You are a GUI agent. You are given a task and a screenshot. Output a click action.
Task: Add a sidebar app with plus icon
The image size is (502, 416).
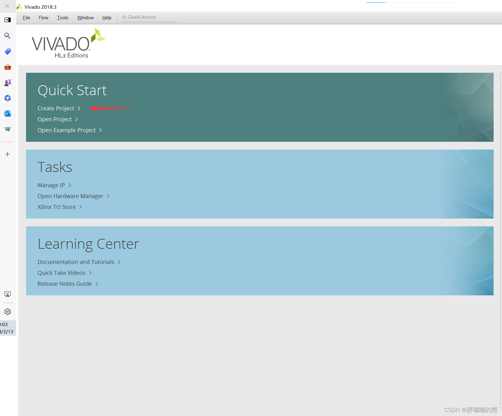click(x=7, y=154)
